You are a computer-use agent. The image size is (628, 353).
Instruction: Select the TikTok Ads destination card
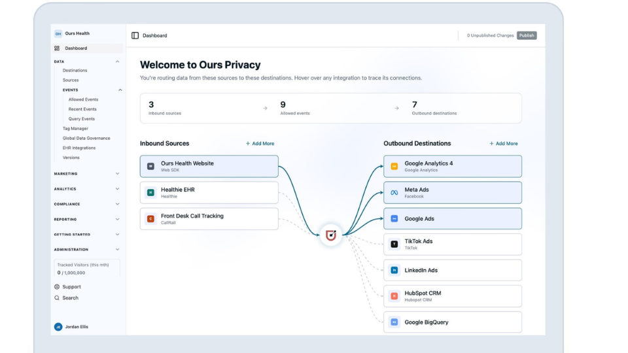pyautogui.click(x=453, y=244)
